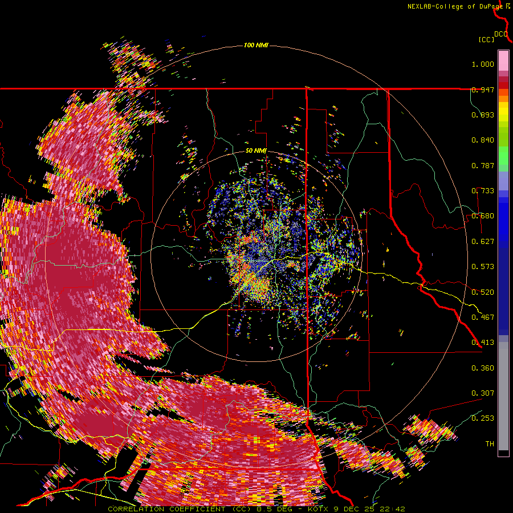Click the 0.627 scale value
The width and height of the screenshot is (513, 513).
483,242
